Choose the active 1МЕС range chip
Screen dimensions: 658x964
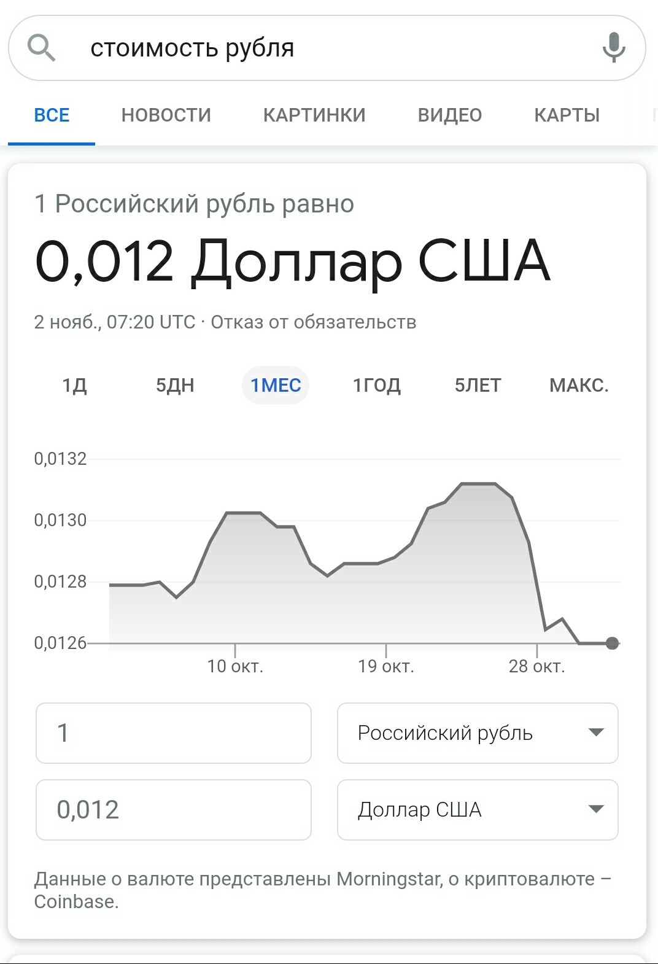[276, 385]
